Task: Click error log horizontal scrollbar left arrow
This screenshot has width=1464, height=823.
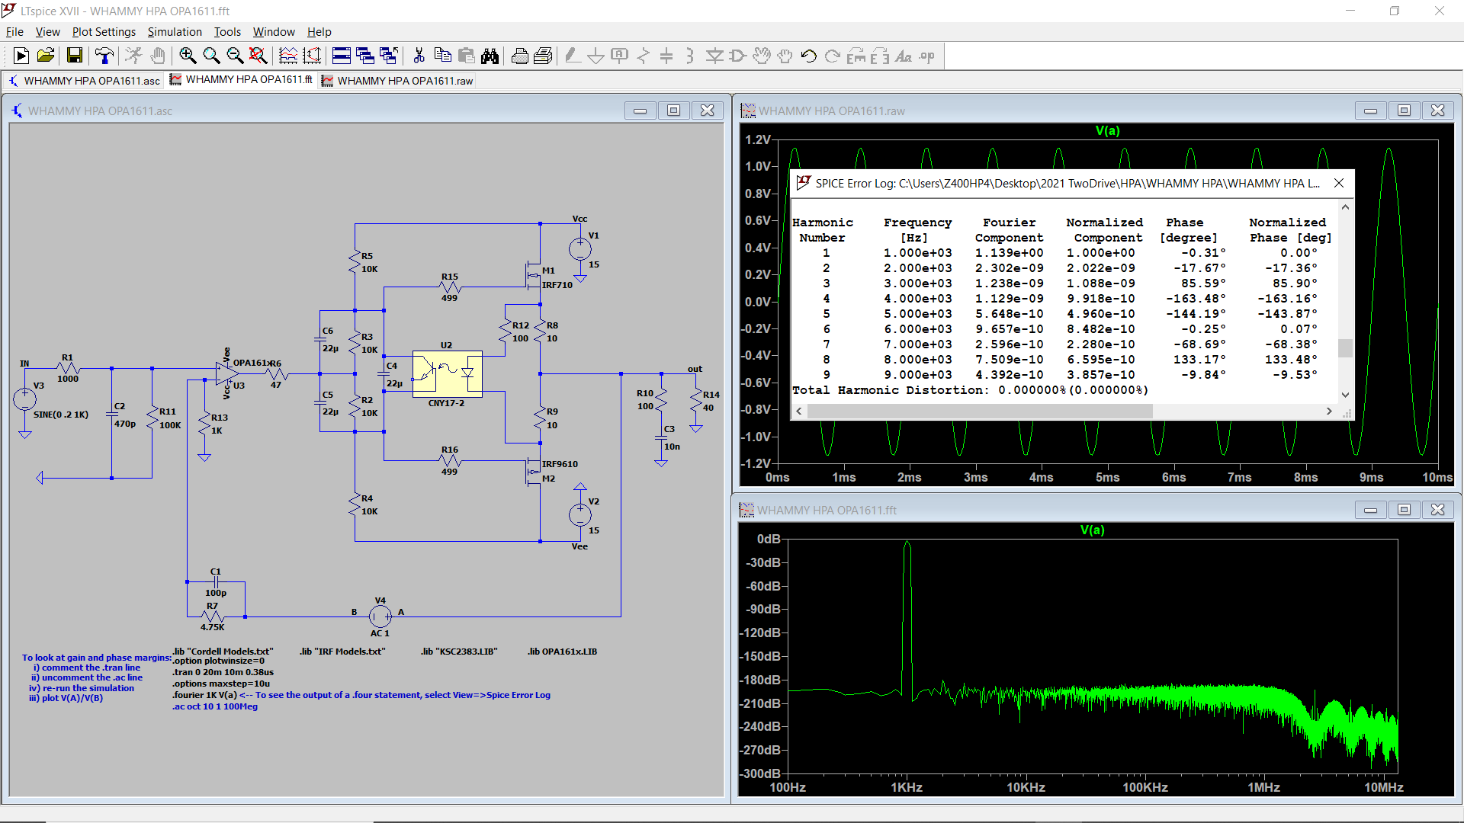Action: [x=799, y=411]
